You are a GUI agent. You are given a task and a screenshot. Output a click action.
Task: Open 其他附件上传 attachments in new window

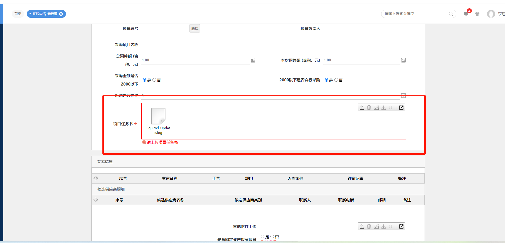point(401,227)
